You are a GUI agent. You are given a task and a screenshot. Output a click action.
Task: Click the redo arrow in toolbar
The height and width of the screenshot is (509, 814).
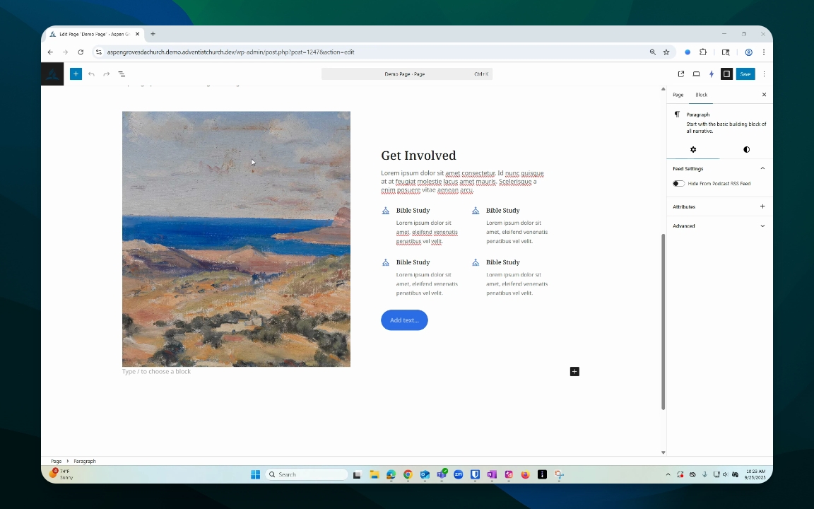tap(107, 74)
